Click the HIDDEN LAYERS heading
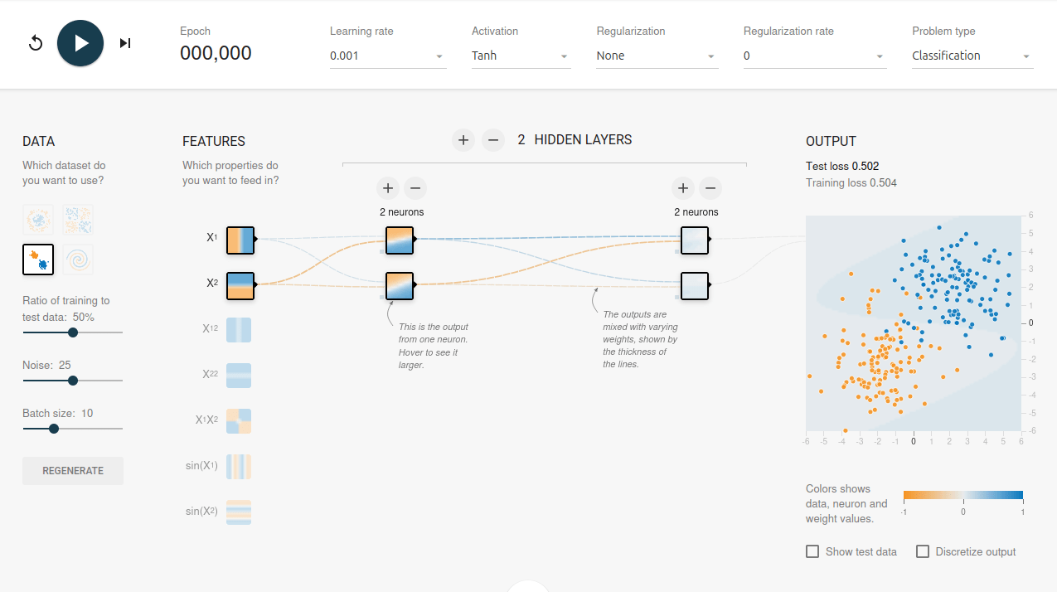Screen dimensions: 1057x592 click(x=583, y=140)
